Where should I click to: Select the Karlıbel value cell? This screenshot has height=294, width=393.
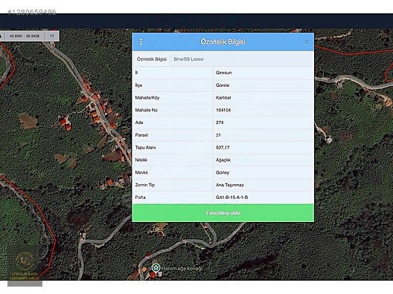pyautogui.click(x=263, y=98)
